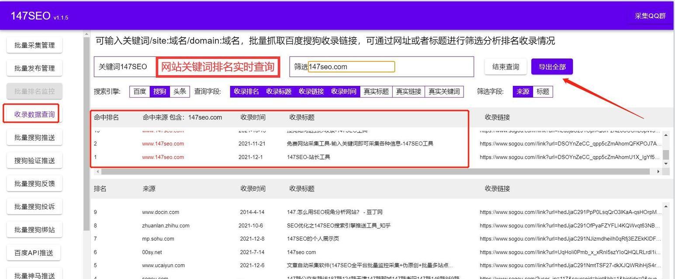Enable the 真实标题 query field
The image size is (675, 279).
coord(376,92)
